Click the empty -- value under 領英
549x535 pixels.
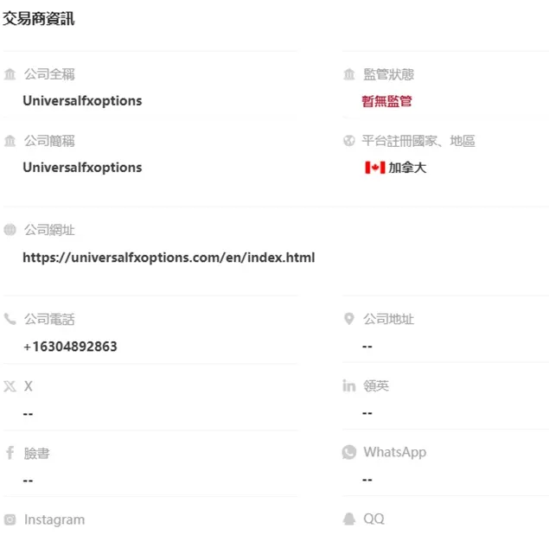point(367,413)
